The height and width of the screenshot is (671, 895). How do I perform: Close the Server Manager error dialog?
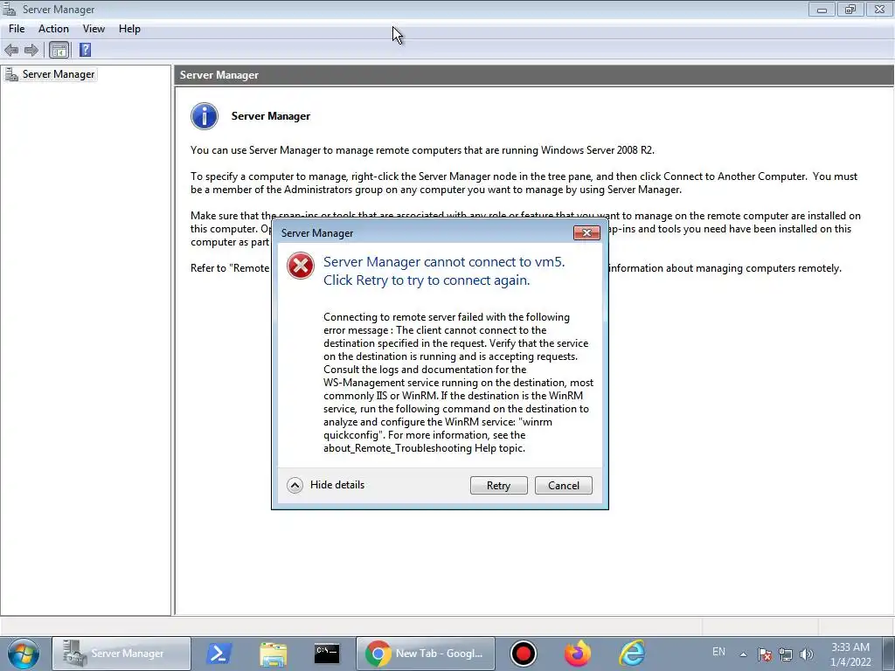point(586,232)
